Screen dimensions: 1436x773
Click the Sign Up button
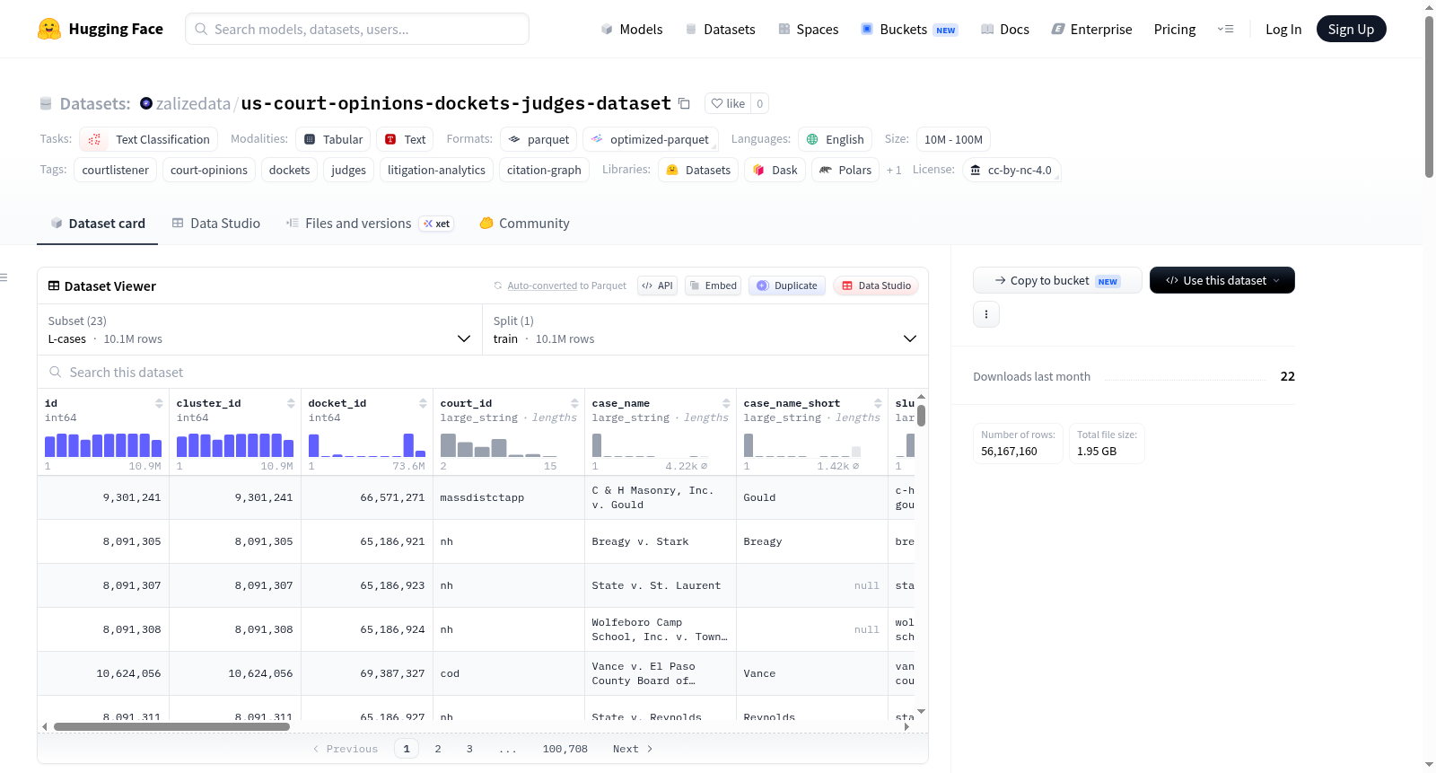click(1351, 29)
